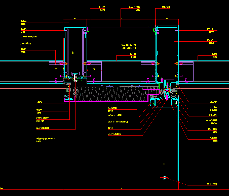Select the 100 dimension text in mullion
Screen dimensions: 229x196
coord(164,164)
